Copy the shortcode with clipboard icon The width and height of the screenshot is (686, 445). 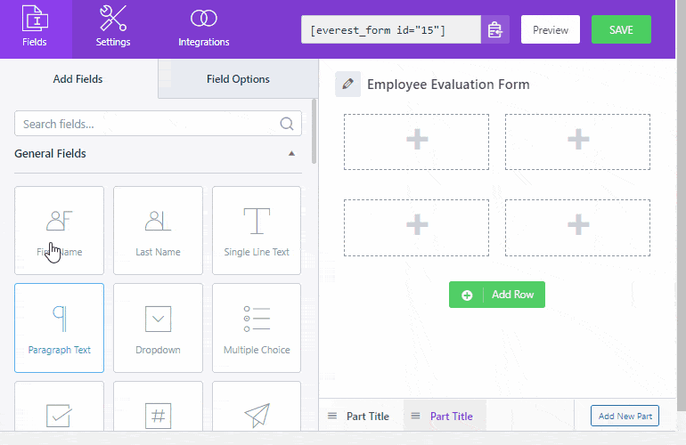click(x=494, y=29)
